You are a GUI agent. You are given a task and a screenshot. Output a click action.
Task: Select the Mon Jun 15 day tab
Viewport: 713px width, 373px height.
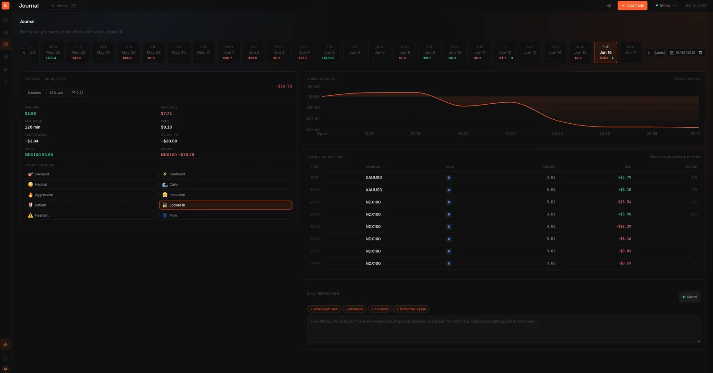(580, 53)
